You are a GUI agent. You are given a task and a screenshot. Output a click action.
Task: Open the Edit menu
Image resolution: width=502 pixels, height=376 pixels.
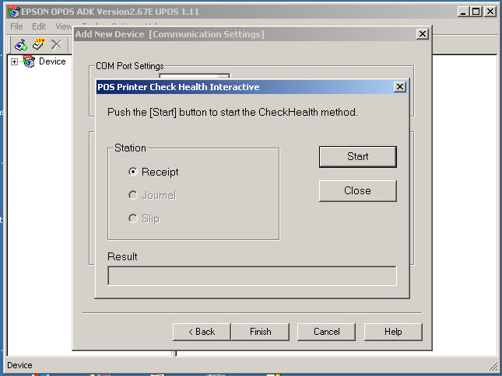pyautogui.click(x=39, y=26)
